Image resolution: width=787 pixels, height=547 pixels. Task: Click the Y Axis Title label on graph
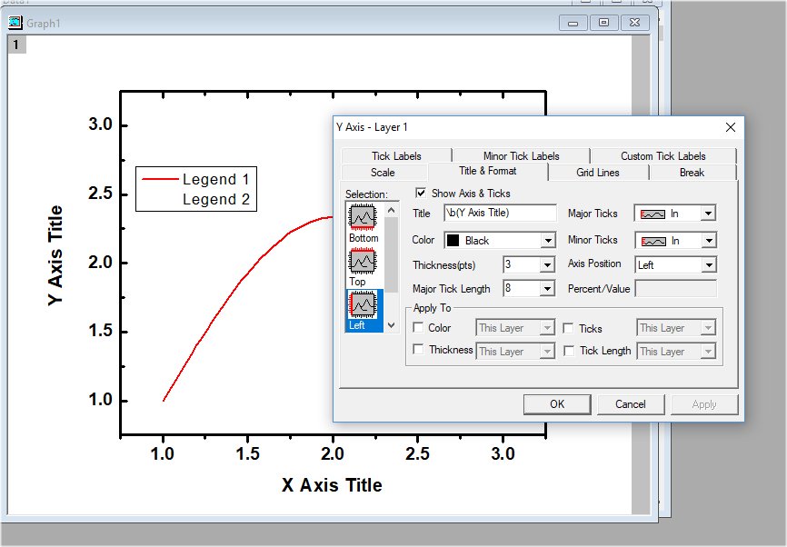tap(55, 255)
